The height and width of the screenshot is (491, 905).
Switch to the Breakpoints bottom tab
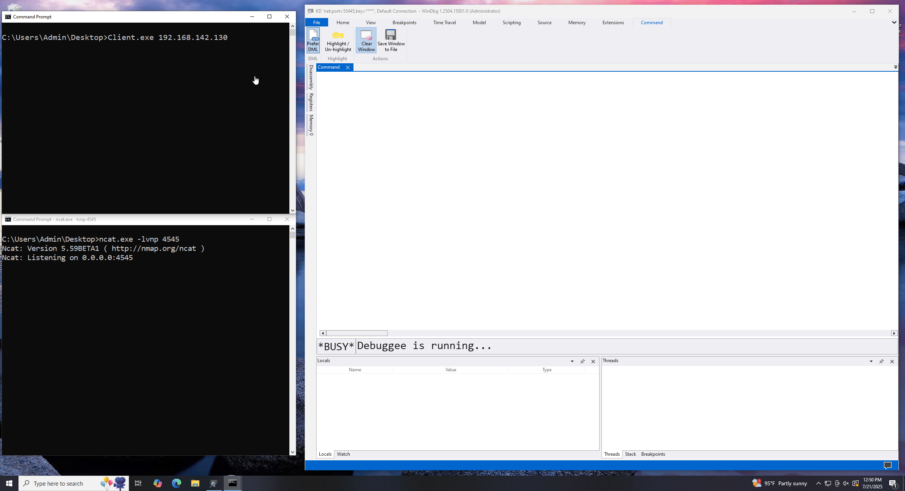[653, 454]
